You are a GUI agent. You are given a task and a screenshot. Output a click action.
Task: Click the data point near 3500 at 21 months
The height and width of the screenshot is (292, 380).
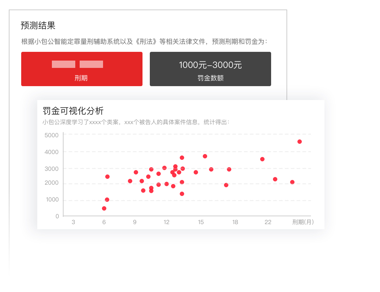[262, 159]
